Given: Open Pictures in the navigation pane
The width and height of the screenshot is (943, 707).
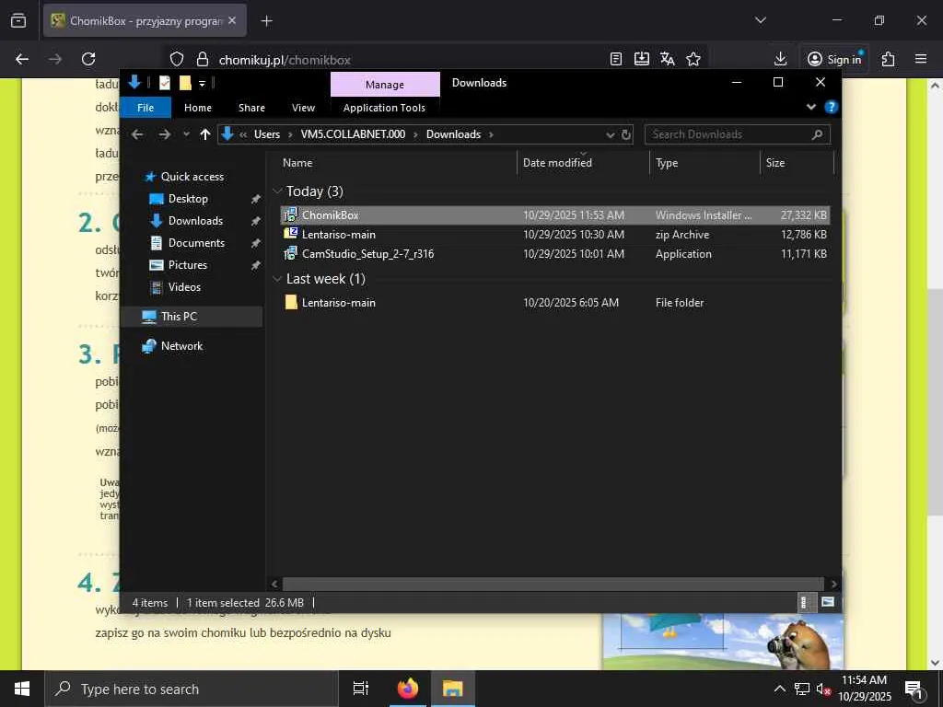Looking at the screenshot, I should point(187,265).
